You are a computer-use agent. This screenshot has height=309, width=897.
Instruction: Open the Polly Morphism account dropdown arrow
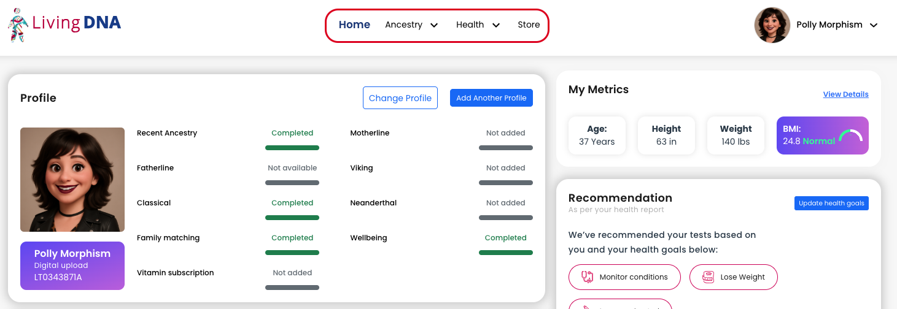click(874, 25)
